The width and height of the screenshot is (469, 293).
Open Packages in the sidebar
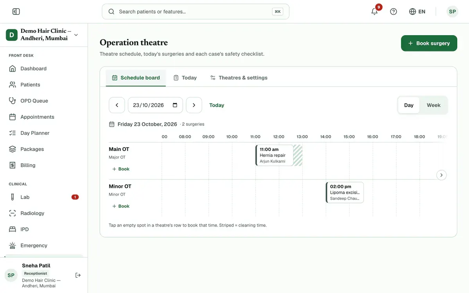(x=44, y=149)
